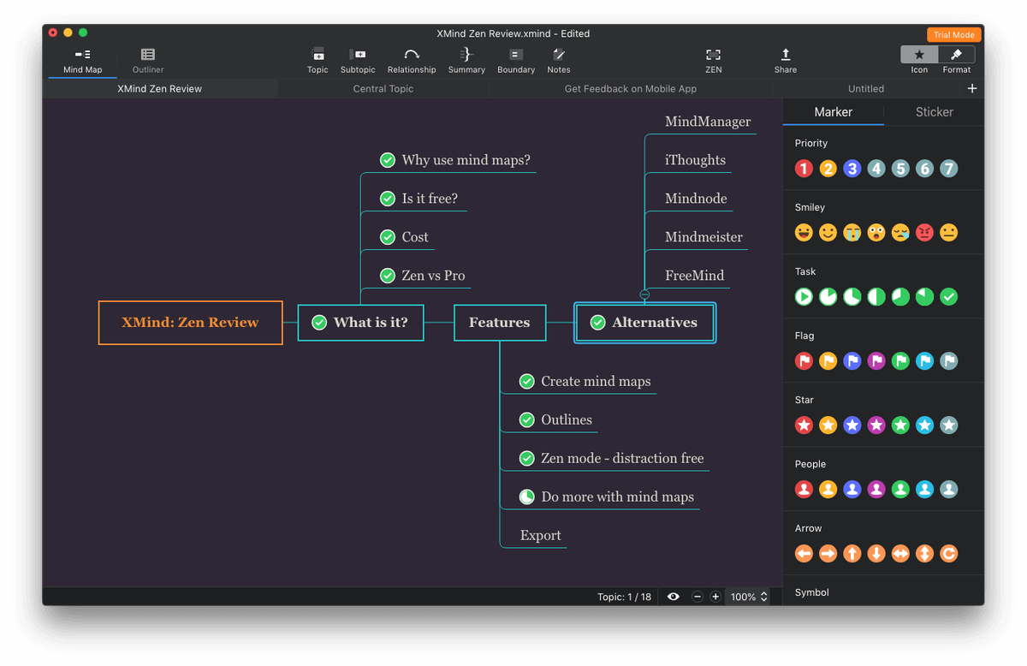The image size is (1027, 666).
Task: Apply Priority 3 marker
Action: tap(852, 169)
